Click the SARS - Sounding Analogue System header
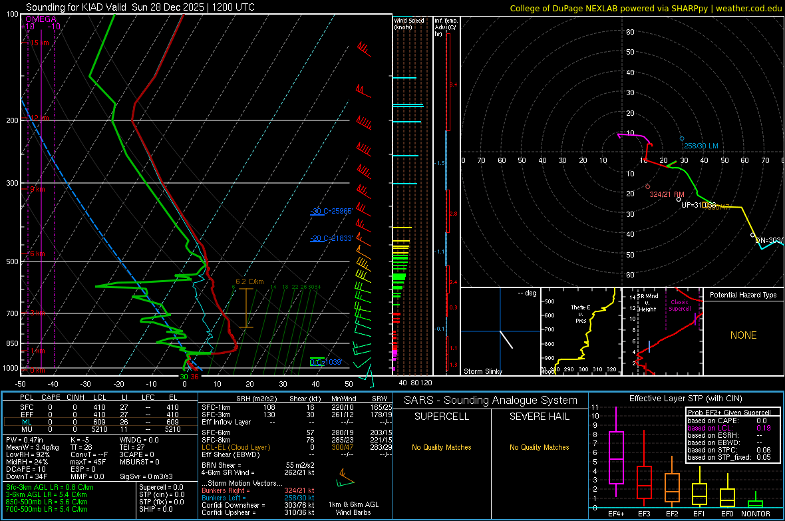Screen dimensions: 785x521 (x=491, y=401)
